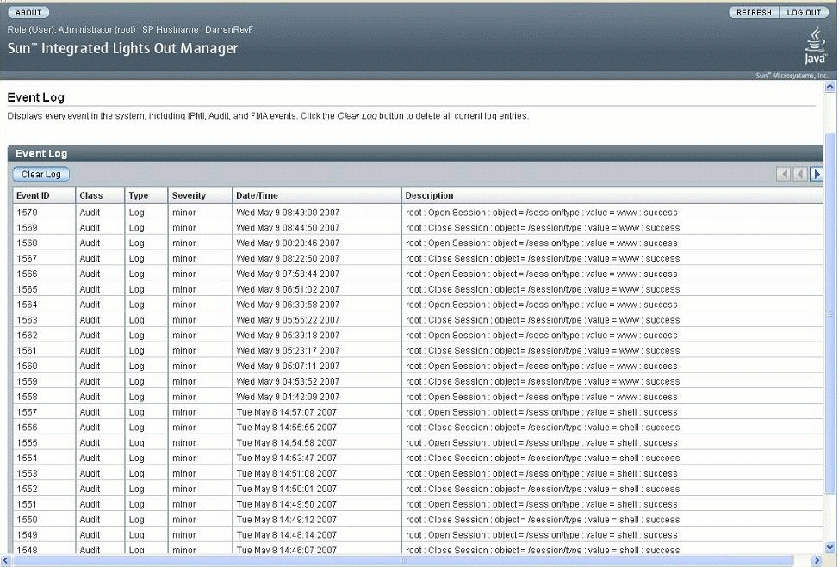Viewport: 839px width, 567px height.
Task: Select Event ID 1561 cell
Action: pos(44,350)
